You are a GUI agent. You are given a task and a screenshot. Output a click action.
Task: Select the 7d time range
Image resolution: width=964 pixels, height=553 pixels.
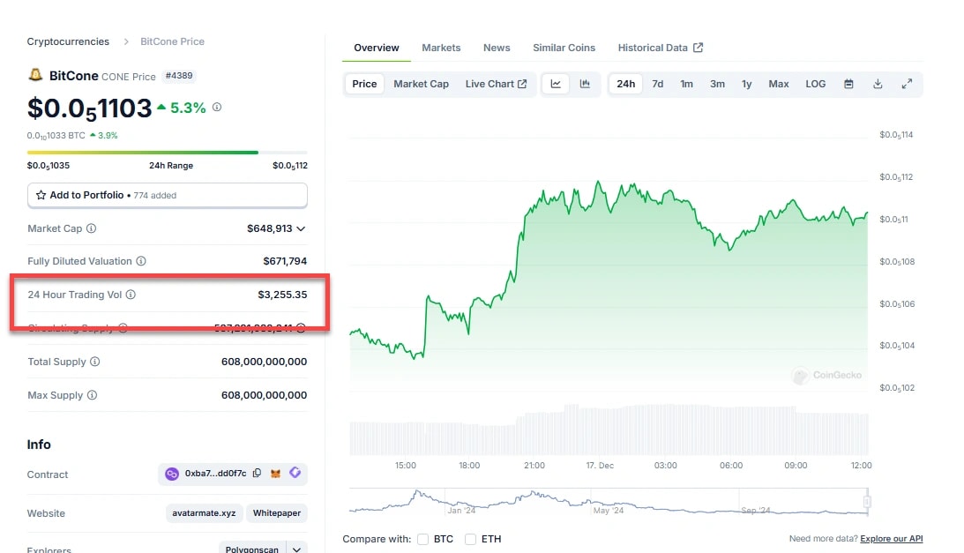657,84
